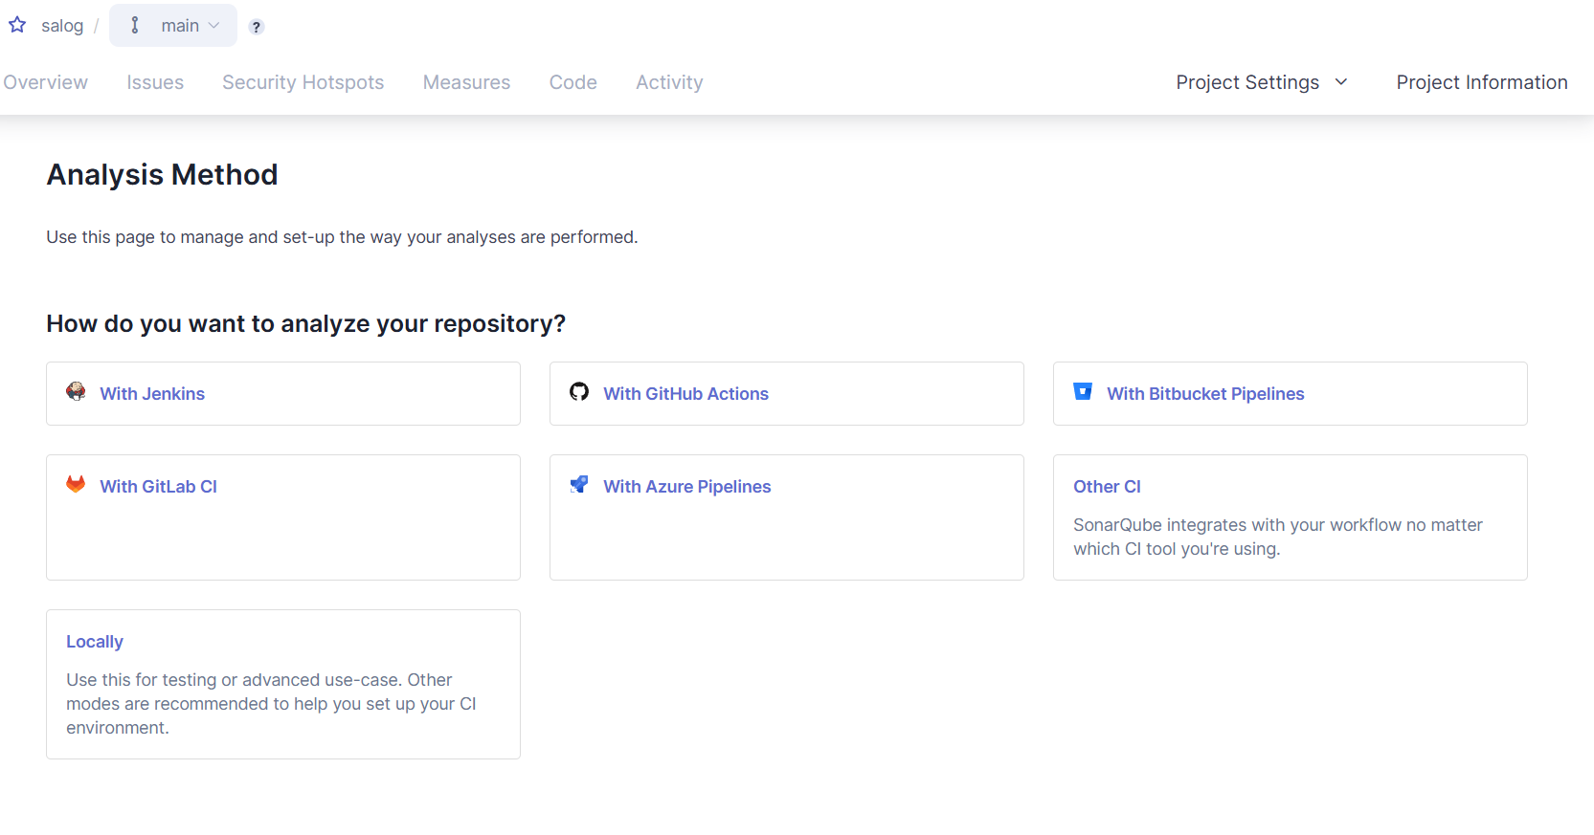The image size is (1594, 835).
Task: Click the branch help question mark icon
Action: tap(256, 27)
